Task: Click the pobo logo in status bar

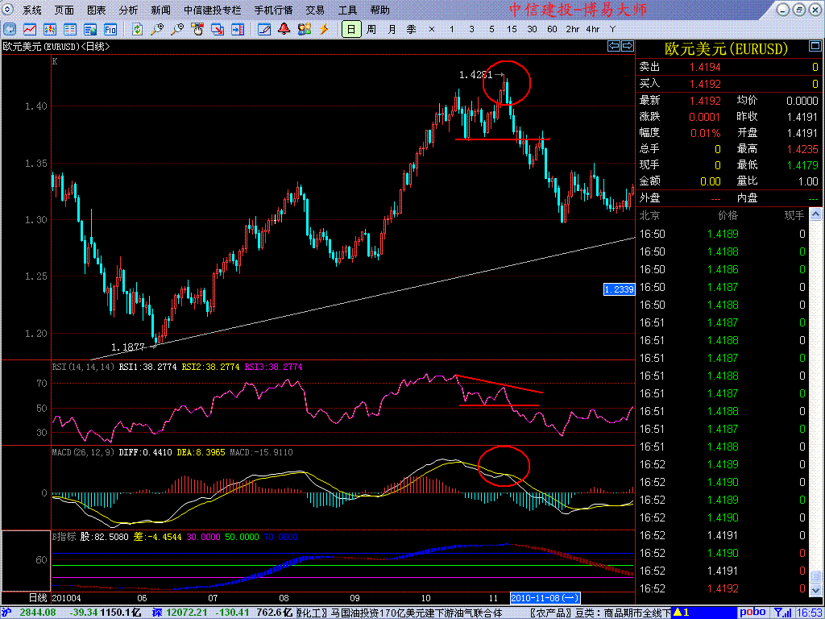Action: 752,613
